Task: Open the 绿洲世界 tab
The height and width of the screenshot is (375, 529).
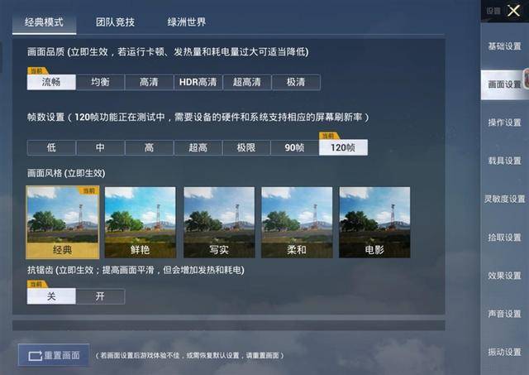Action: coord(187,22)
